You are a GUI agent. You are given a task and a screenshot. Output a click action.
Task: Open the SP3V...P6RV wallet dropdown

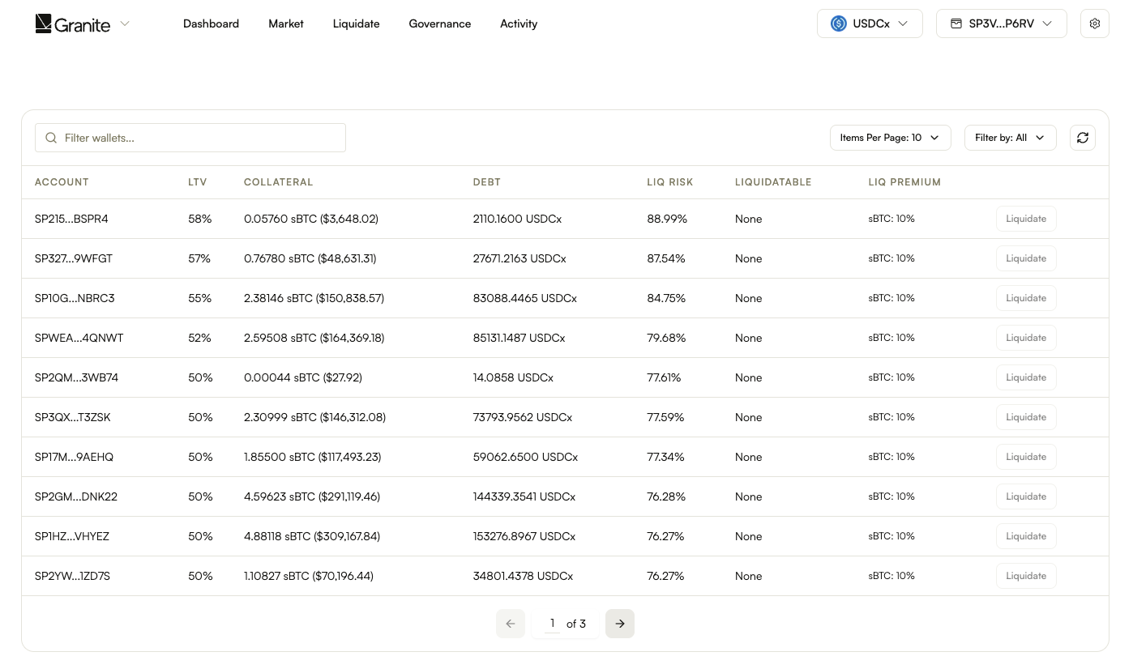click(1002, 23)
